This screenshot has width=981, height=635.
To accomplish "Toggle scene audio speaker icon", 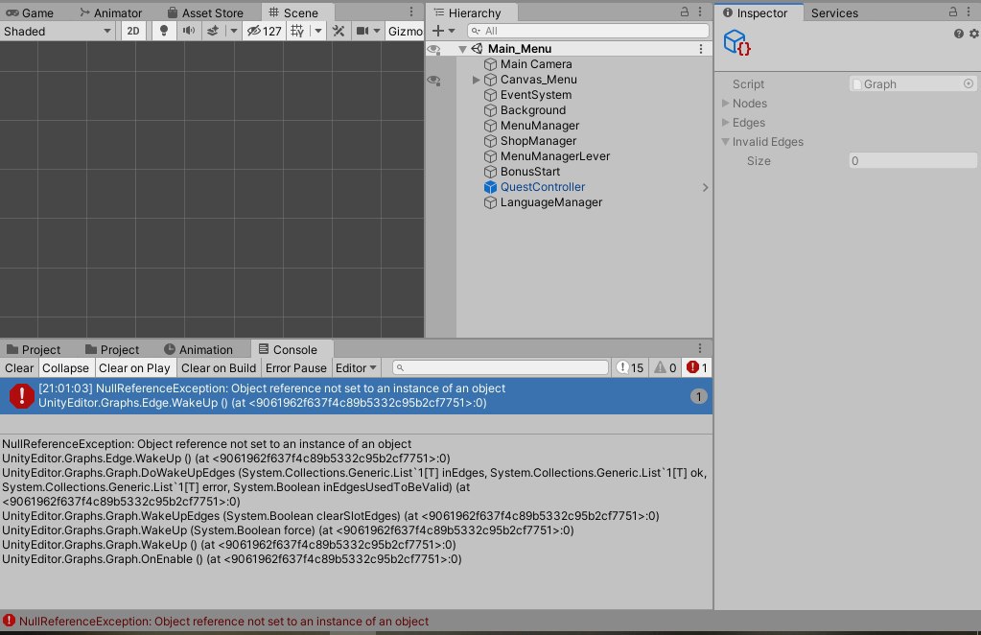I will point(188,31).
